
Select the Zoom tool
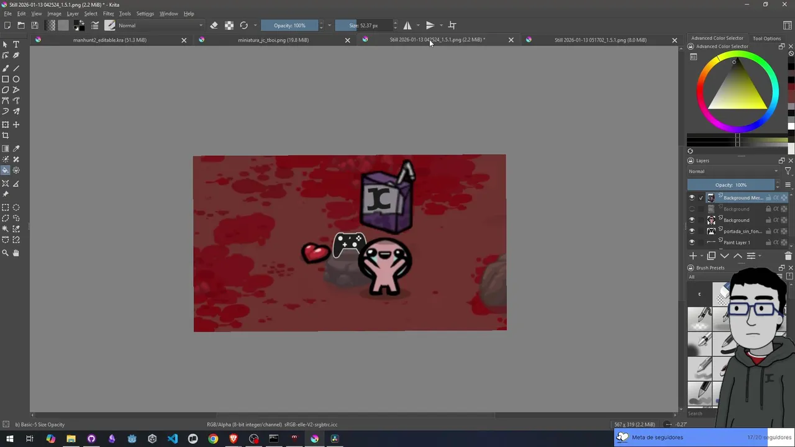[x=6, y=253]
